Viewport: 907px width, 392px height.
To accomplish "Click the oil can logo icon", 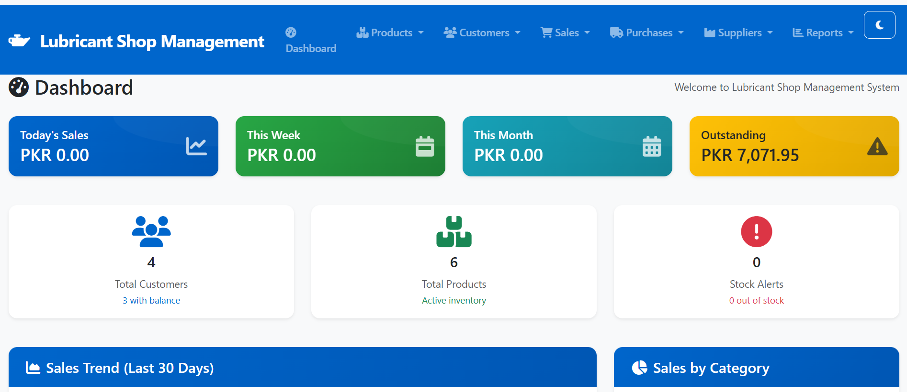I will pyautogui.click(x=19, y=41).
